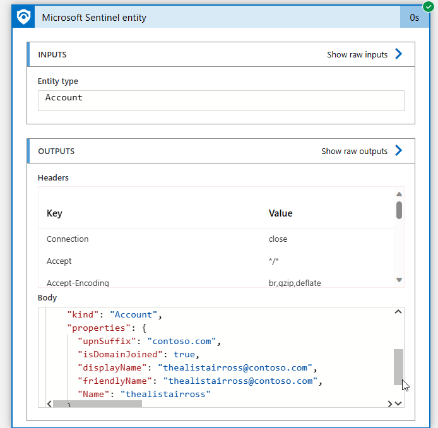Click the Body horizontal scrollbar thumb
The image size is (438, 428).
(97, 403)
